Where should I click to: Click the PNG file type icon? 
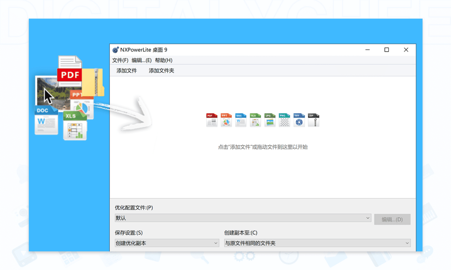coord(284,120)
